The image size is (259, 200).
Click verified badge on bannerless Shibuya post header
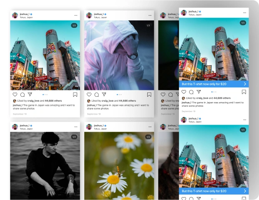31,14
